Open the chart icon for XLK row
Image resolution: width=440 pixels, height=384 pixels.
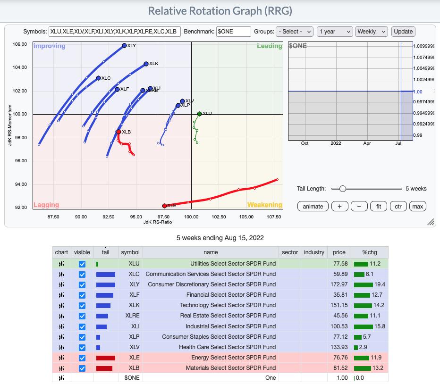point(61,305)
